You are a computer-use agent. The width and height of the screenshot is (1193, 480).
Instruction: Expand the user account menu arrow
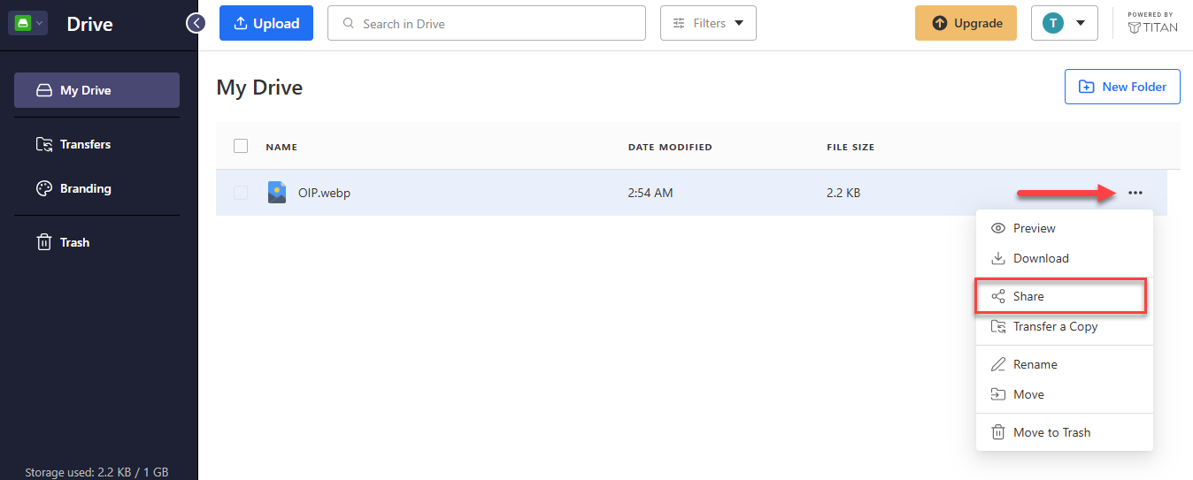pos(1081,23)
